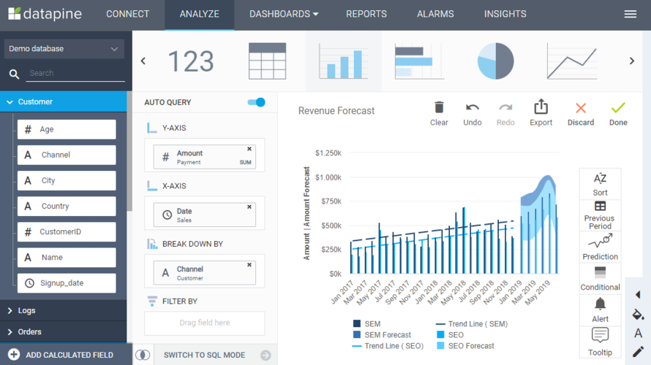Click the paint bucket fill icon
651x365 pixels.
638,315
